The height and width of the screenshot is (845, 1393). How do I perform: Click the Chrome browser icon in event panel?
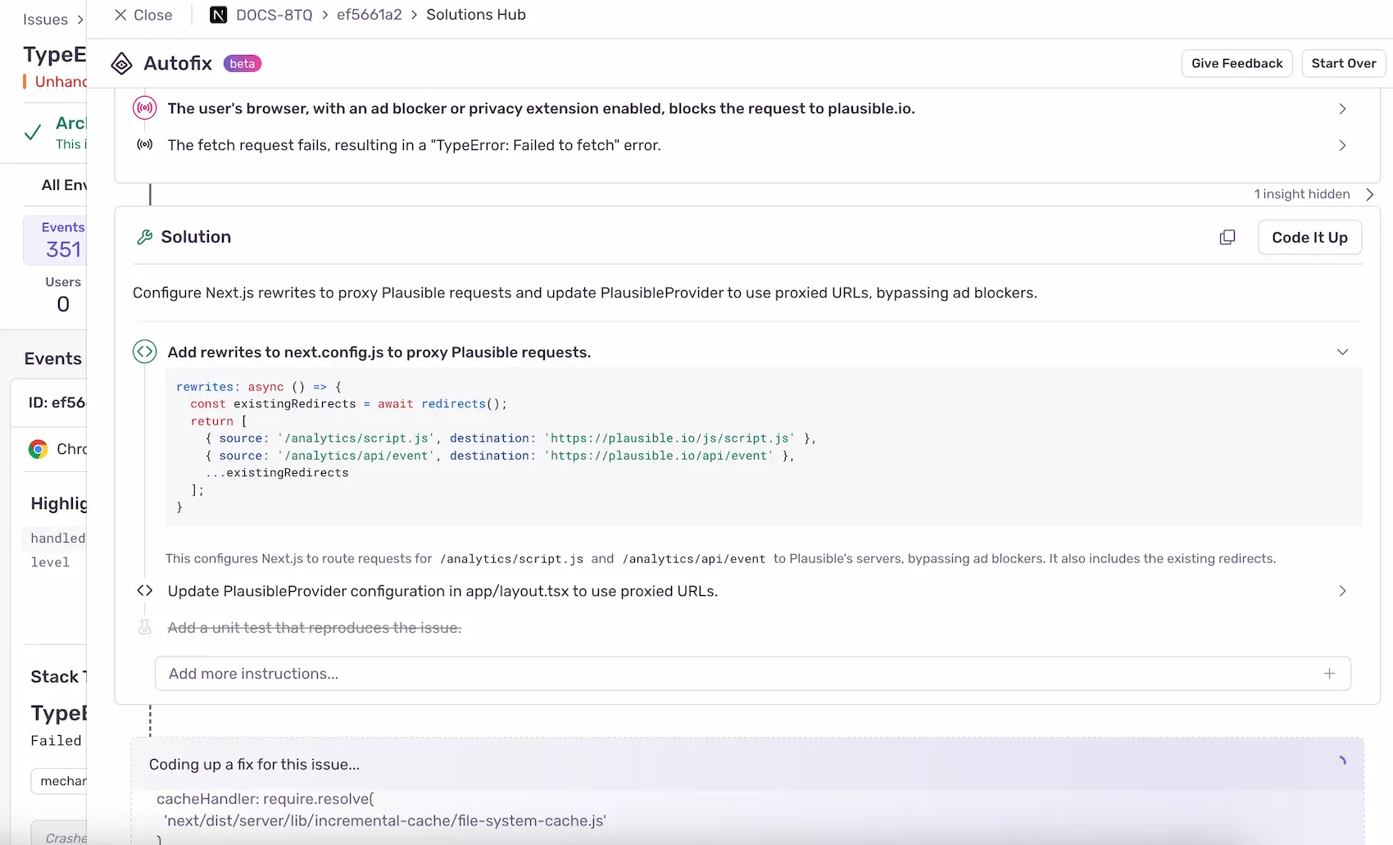point(38,449)
